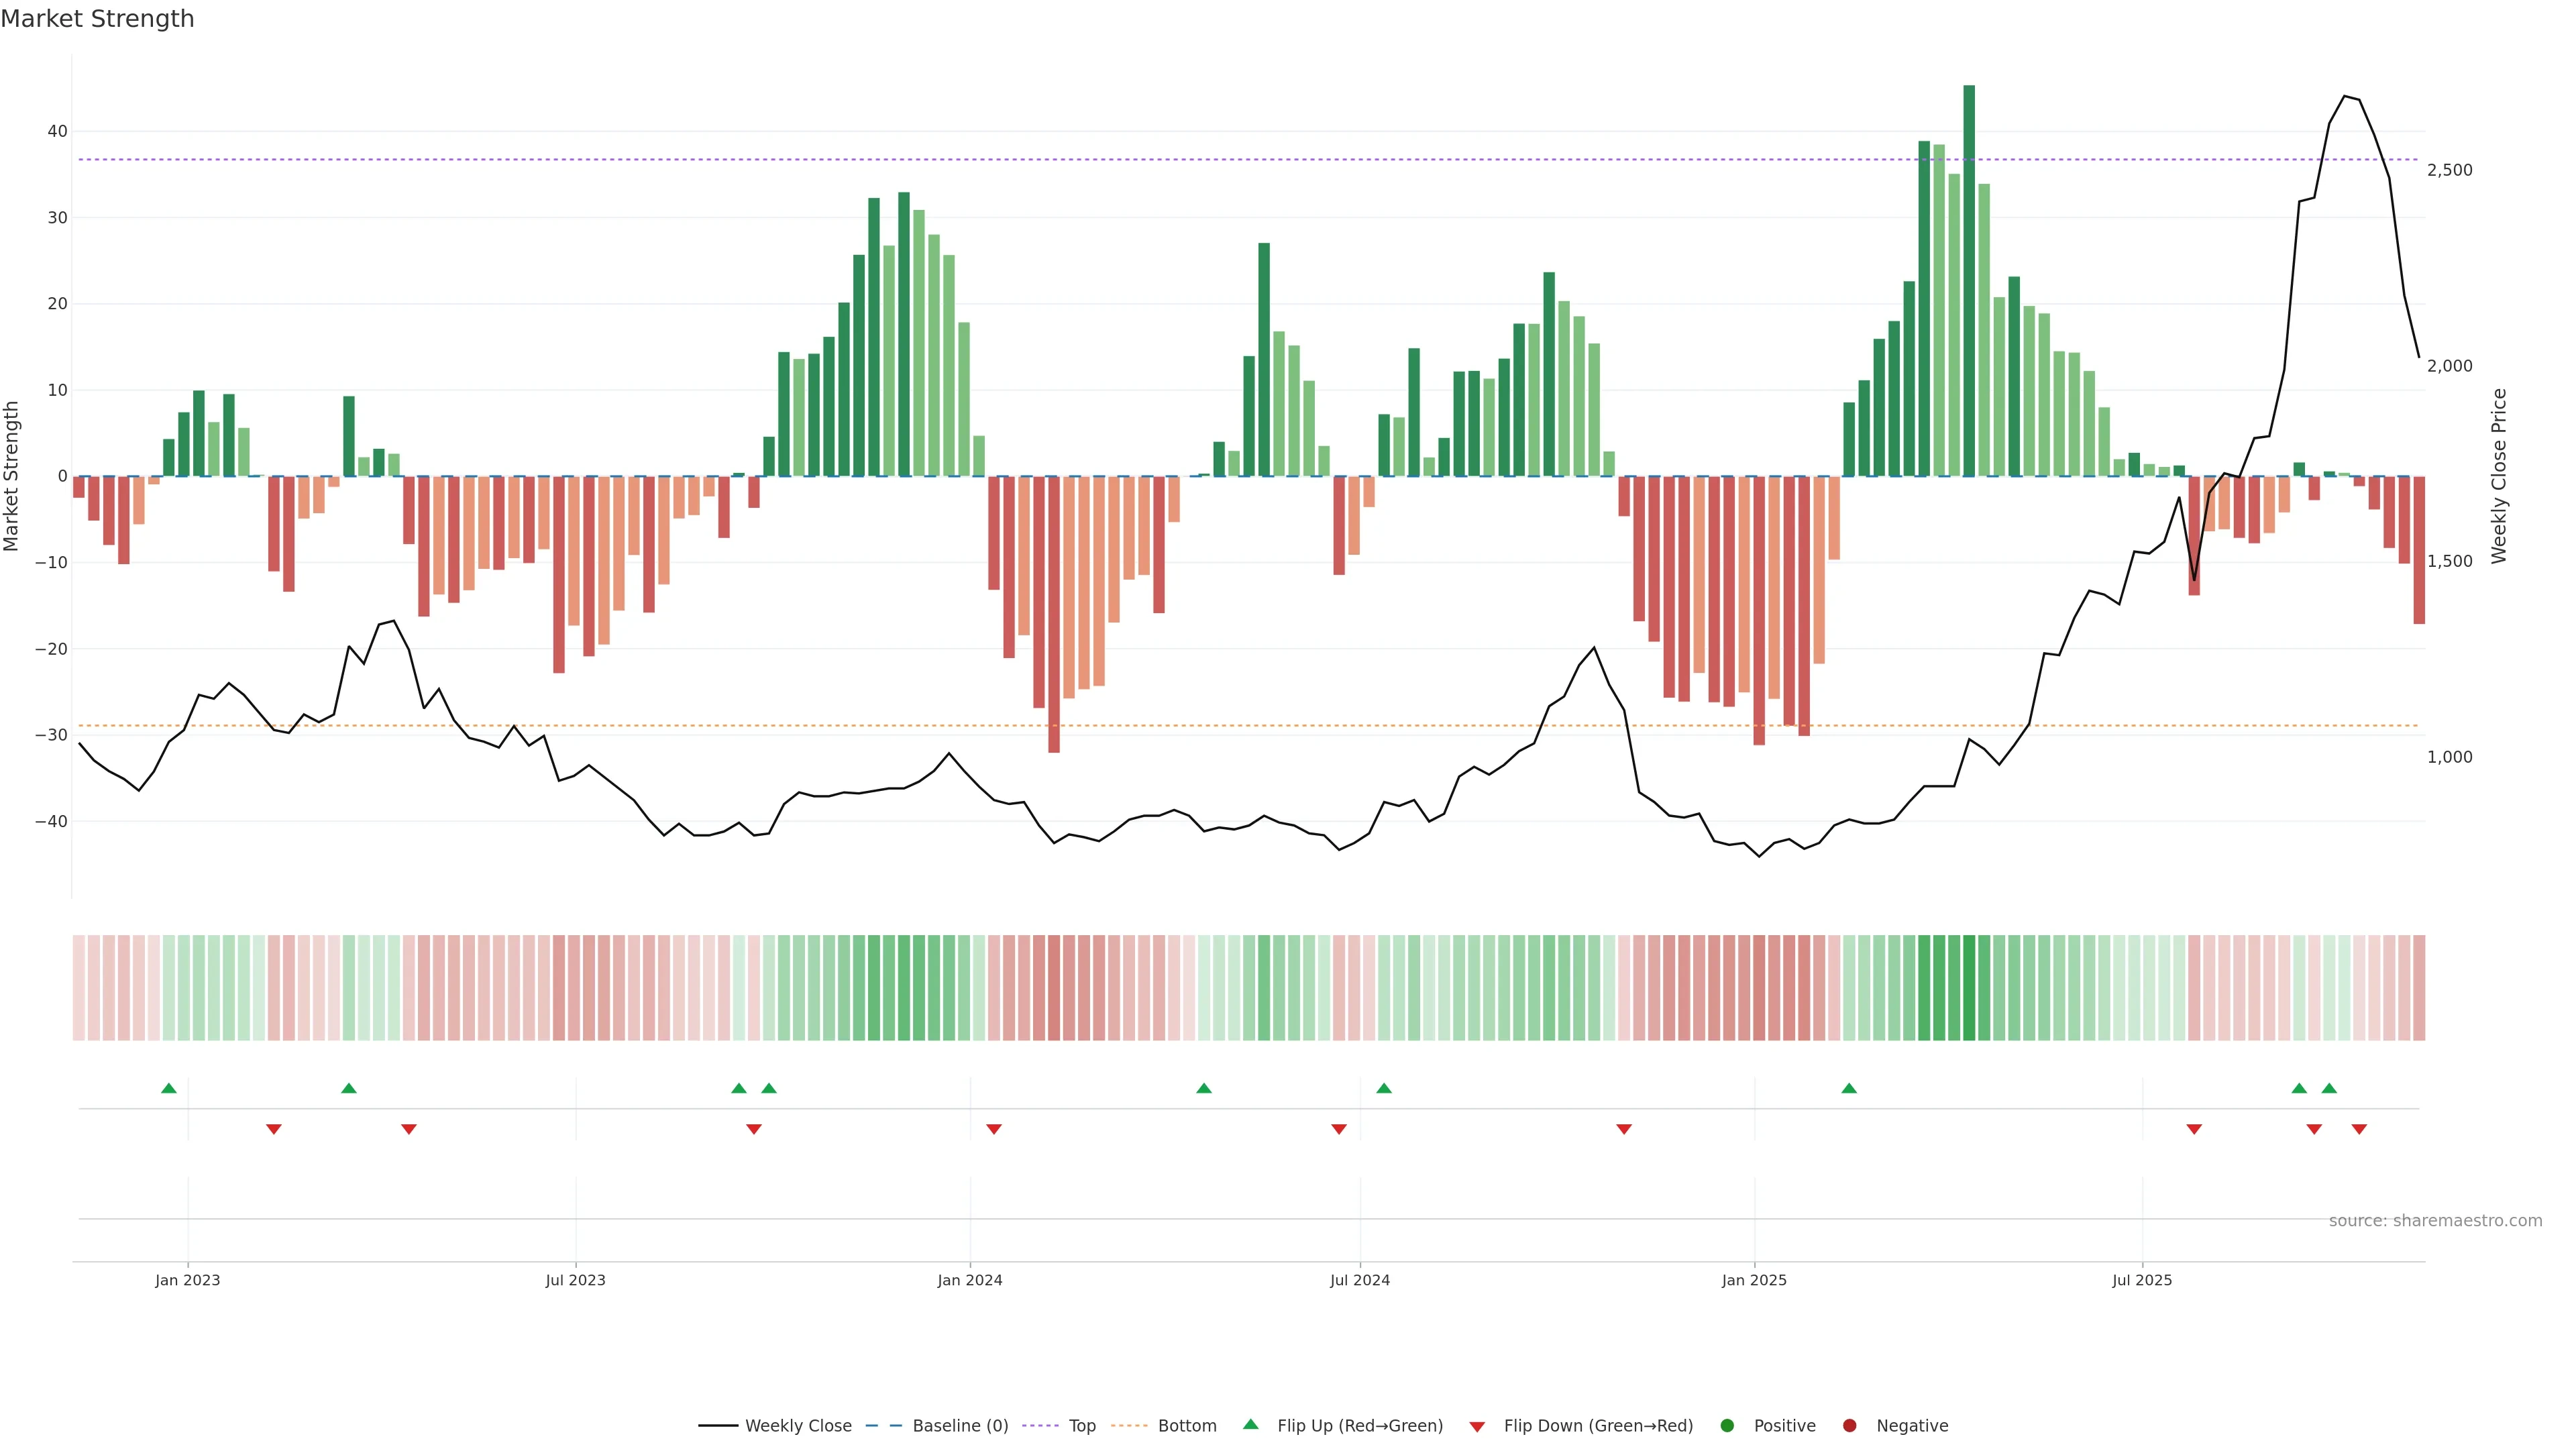Screen dimensions: 2576x1449
Task: Toggle the Top threshold legend entry
Action: click(1082, 1426)
